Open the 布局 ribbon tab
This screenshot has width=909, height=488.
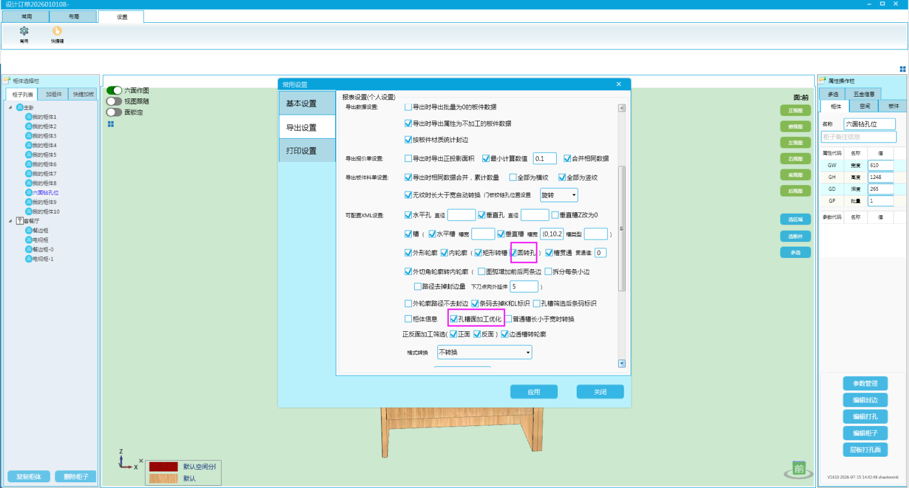click(x=74, y=16)
